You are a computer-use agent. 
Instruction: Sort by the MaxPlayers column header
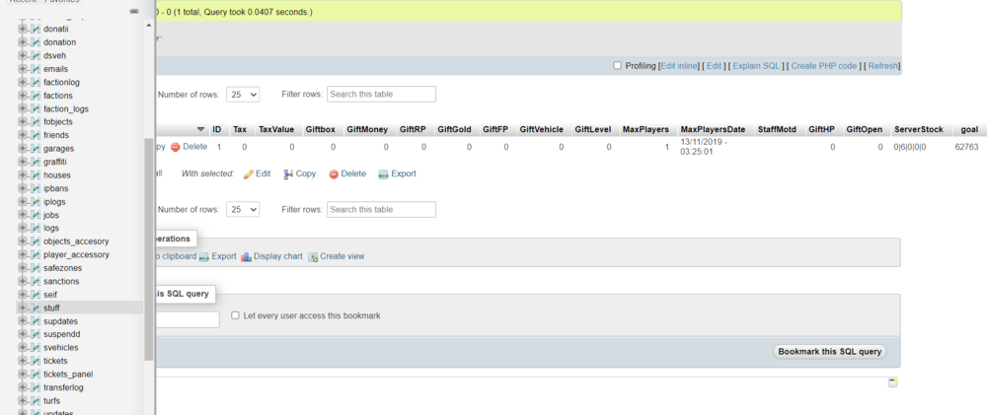pos(645,129)
